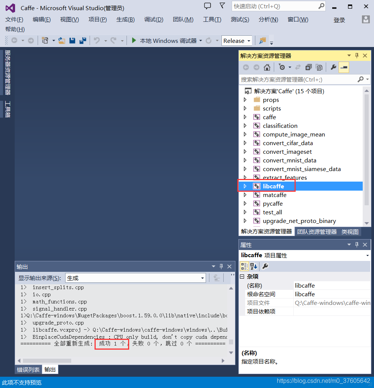Image resolution: width=374 pixels, height=388 pixels.
Task: Click the Redo toolbar icon
Action: pyautogui.click(x=113, y=40)
